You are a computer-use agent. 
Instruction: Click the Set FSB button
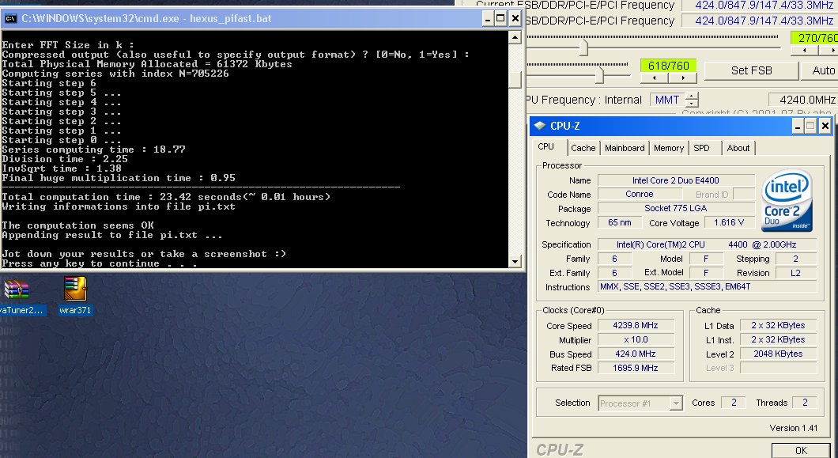click(x=751, y=70)
